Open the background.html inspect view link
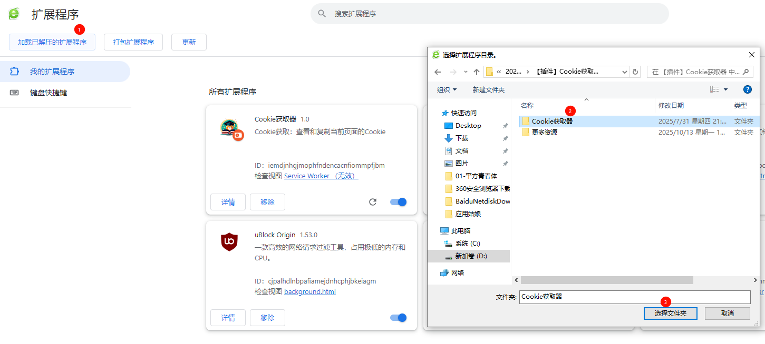 click(x=309, y=292)
